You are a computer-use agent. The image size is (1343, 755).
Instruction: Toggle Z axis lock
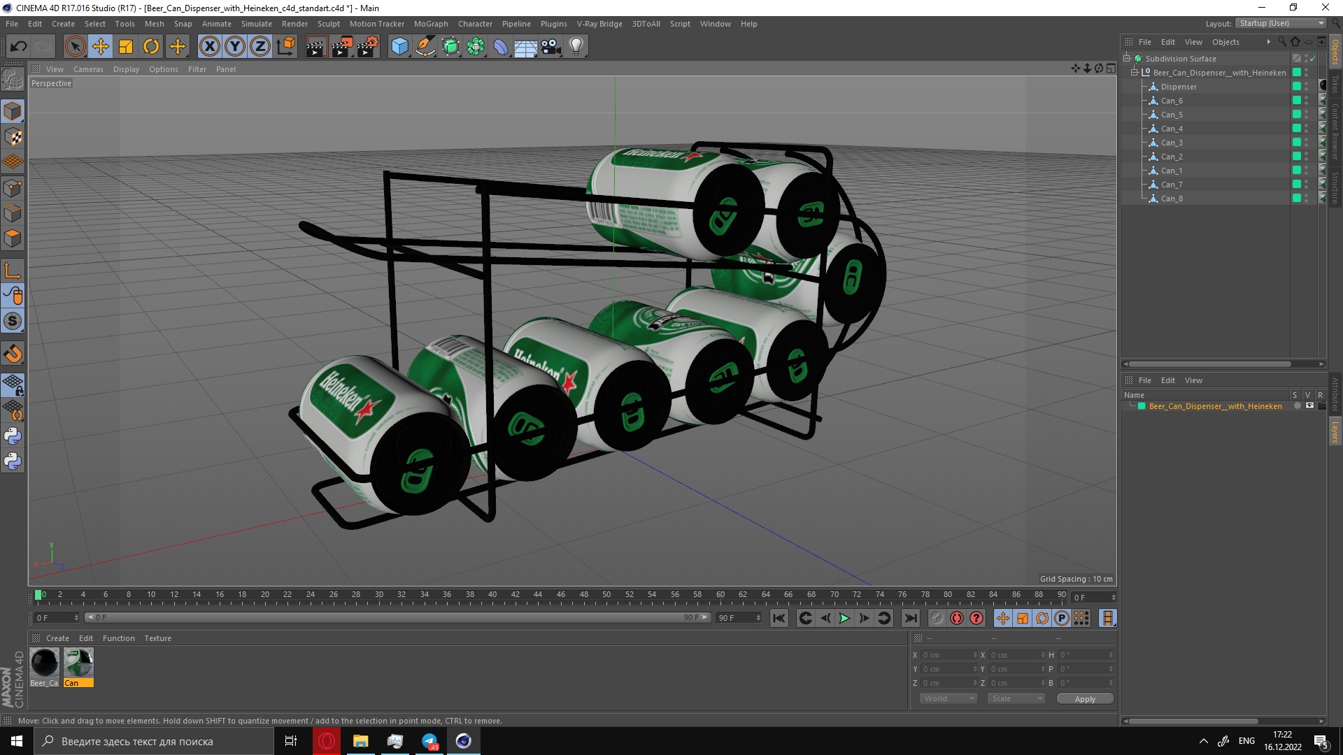coord(260,47)
